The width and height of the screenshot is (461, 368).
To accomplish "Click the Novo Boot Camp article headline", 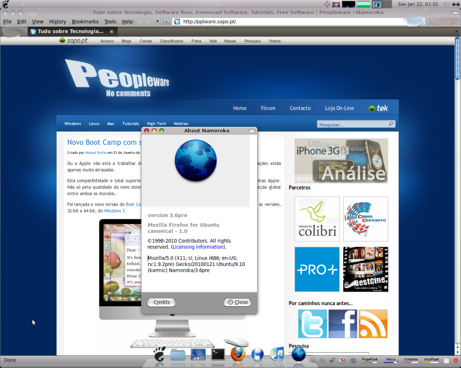I will (x=104, y=142).
